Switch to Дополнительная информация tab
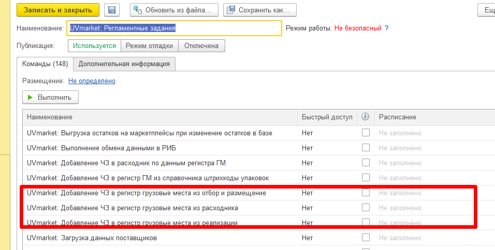The width and height of the screenshot is (495, 250). (124, 64)
